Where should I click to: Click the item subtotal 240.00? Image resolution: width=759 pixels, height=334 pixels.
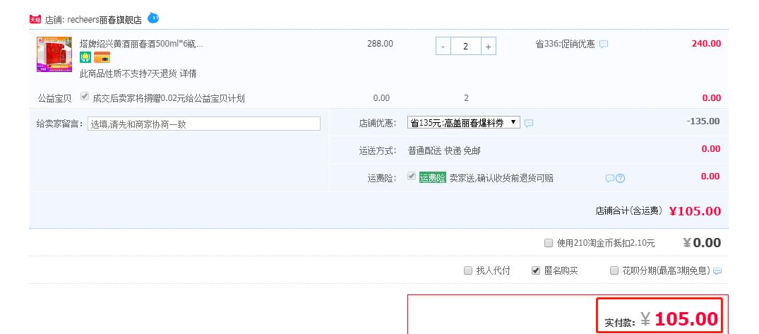tap(706, 44)
